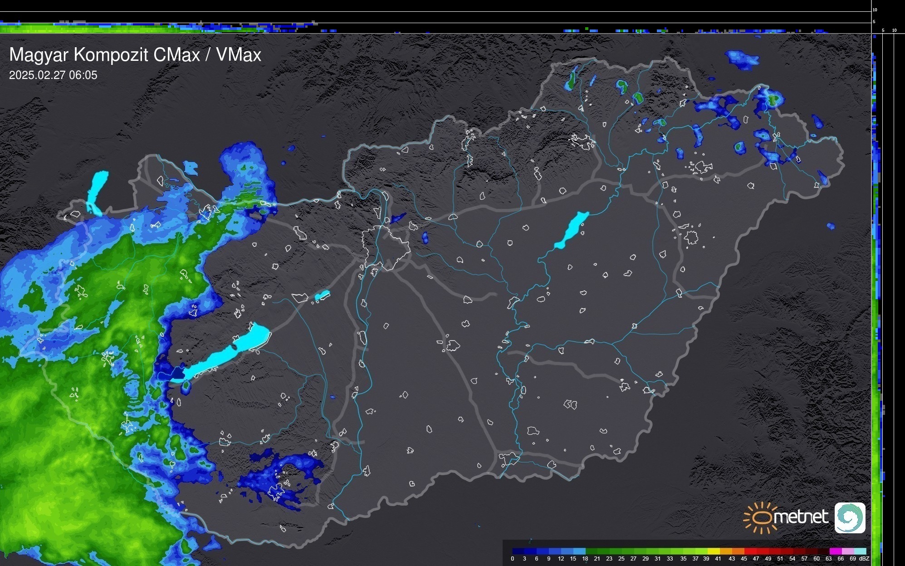Screen dimensions: 905x566
Task: Click the teal spiral app icon
Action: 850,517
